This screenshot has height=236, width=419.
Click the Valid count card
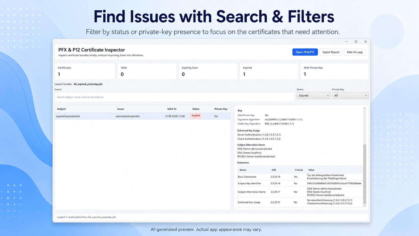point(147,71)
